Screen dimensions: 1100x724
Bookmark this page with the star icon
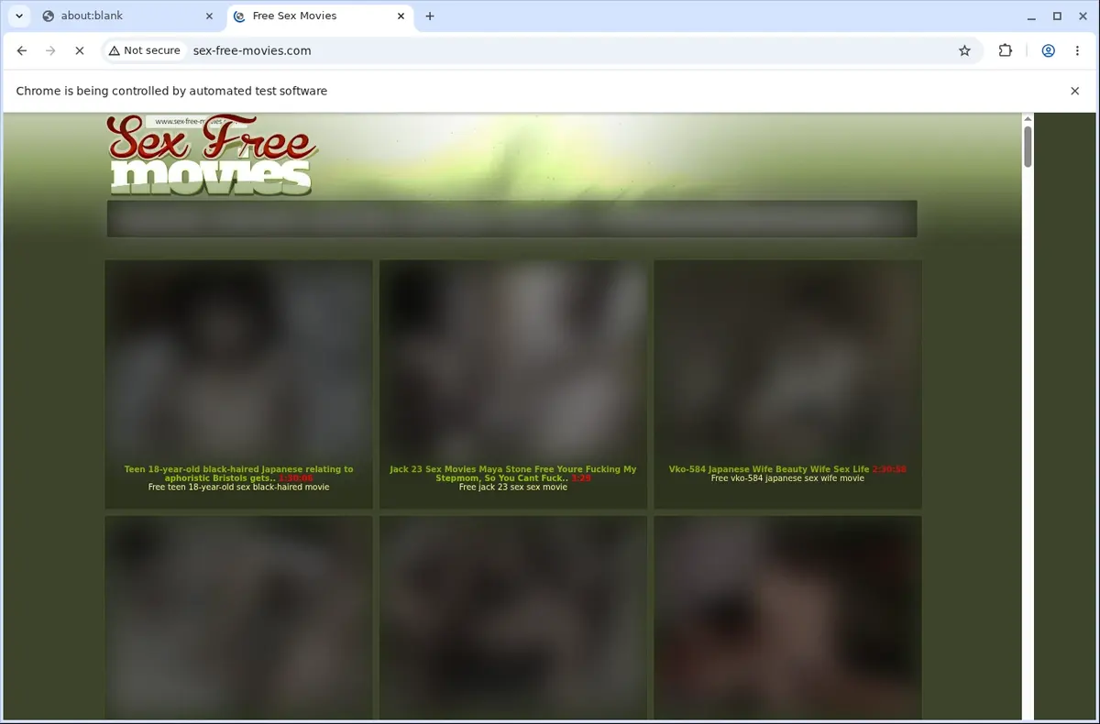tap(964, 50)
